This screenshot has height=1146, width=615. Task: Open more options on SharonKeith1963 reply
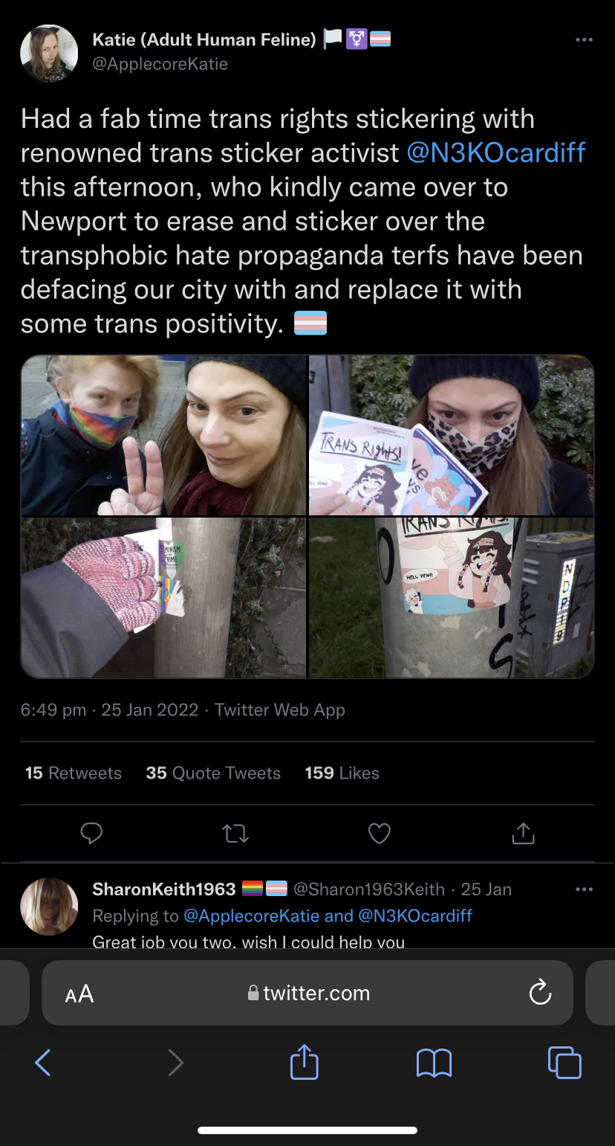[585, 889]
